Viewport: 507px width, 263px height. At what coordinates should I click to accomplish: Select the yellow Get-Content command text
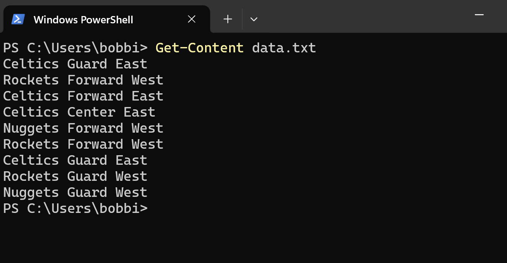pos(199,47)
